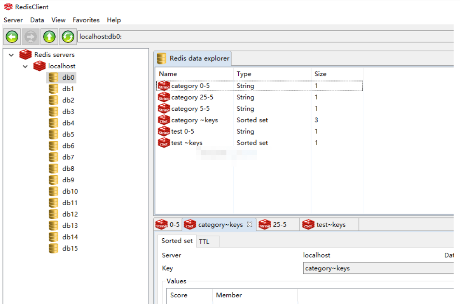Viewport: 460px width, 304px height.
Task: Click the ZSet icon of category ~keys
Action: pos(164,120)
